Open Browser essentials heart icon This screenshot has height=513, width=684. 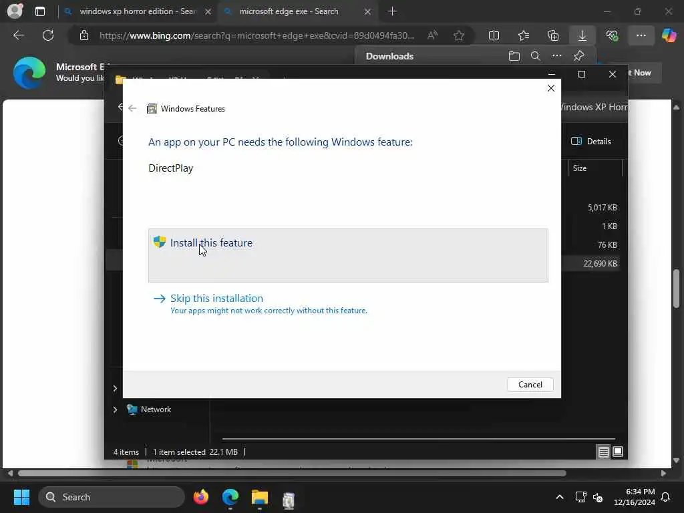click(x=612, y=35)
